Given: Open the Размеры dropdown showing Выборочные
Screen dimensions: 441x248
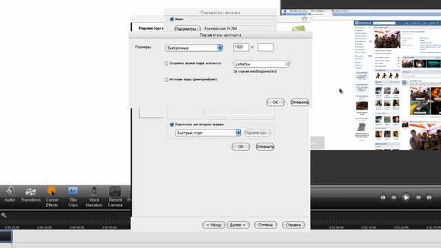Looking at the screenshot, I should click(194, 48).
